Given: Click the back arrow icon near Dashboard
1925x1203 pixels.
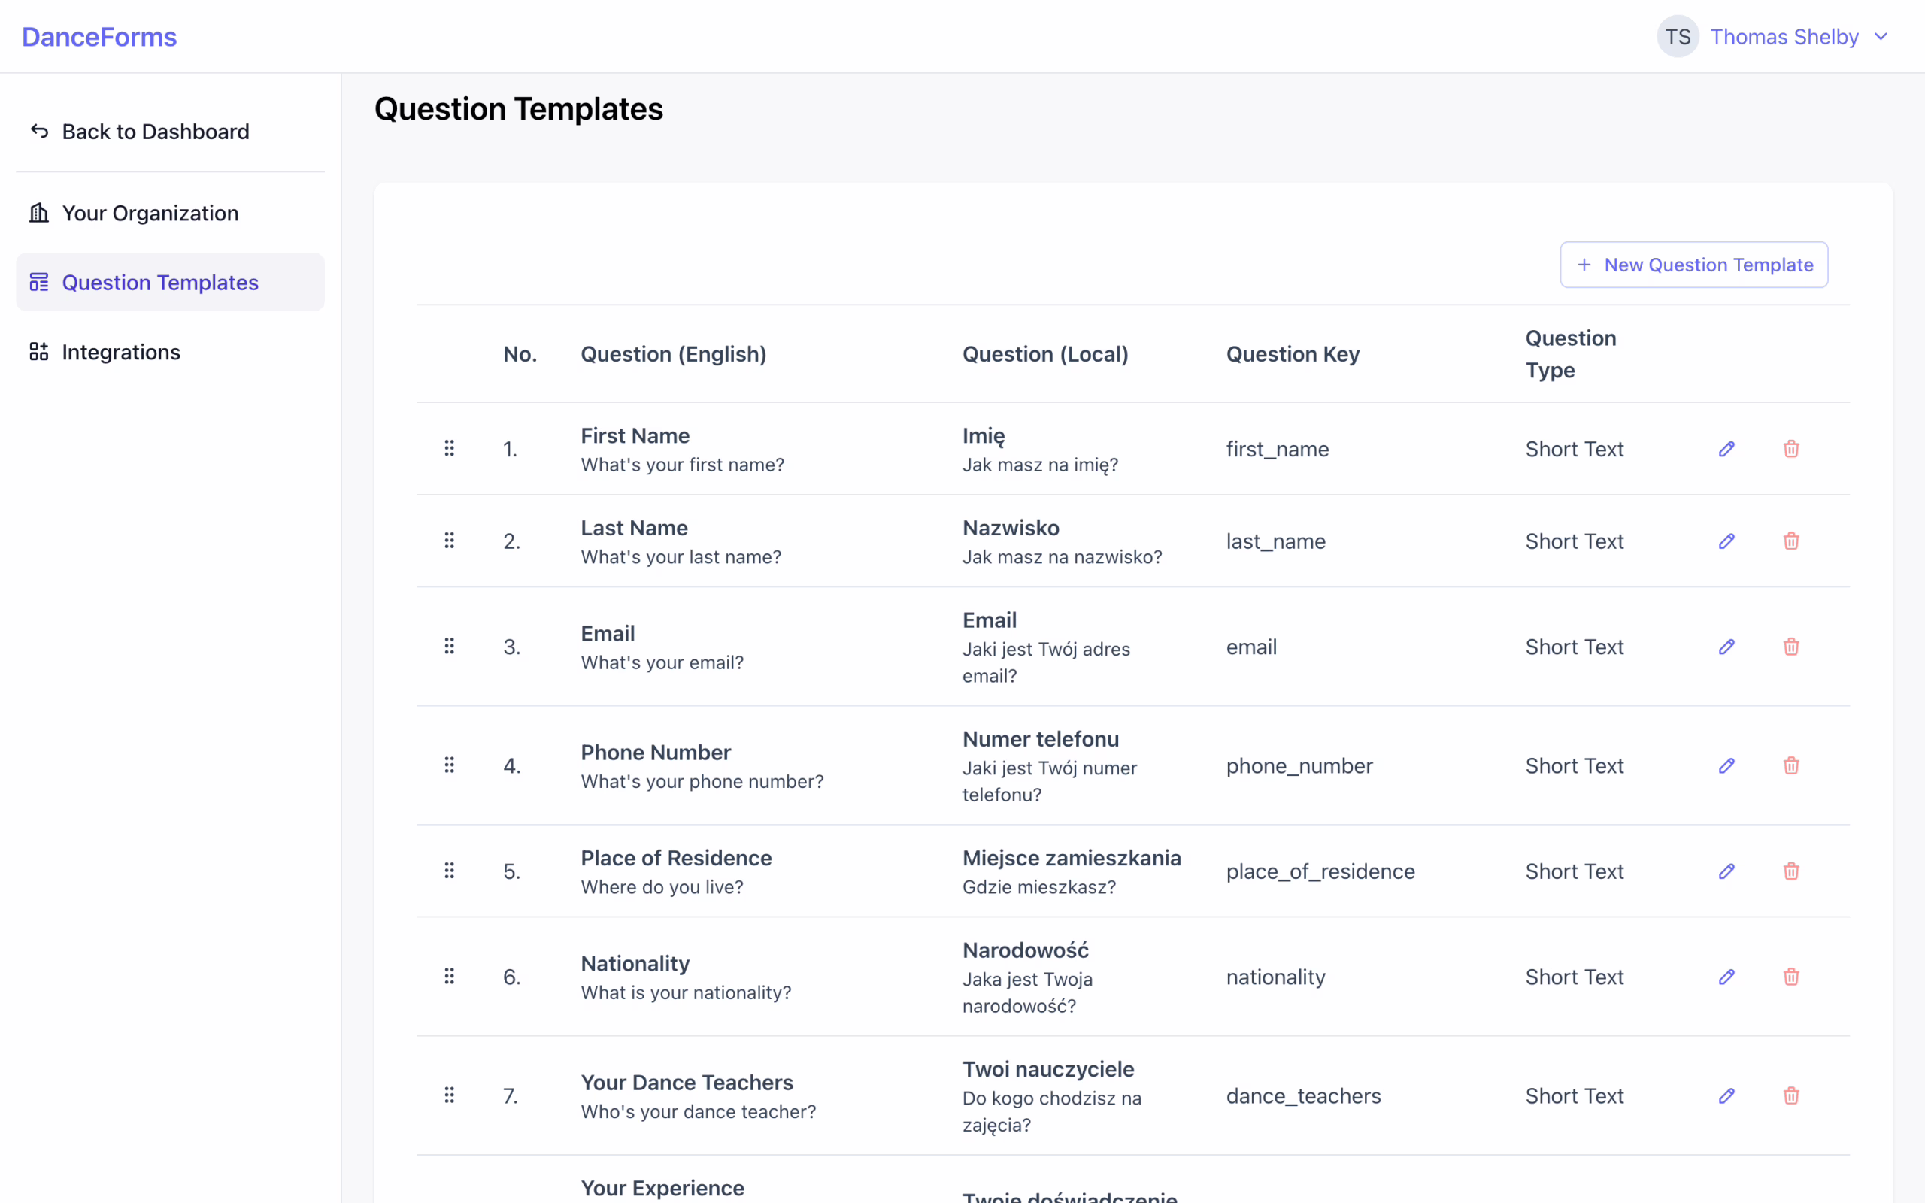Looking at the screenshot, I should [x=38, y=131].
